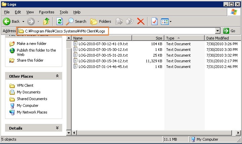Click the Move To toolbar icon
Viewport: 242px width, 144px height.
119,21
